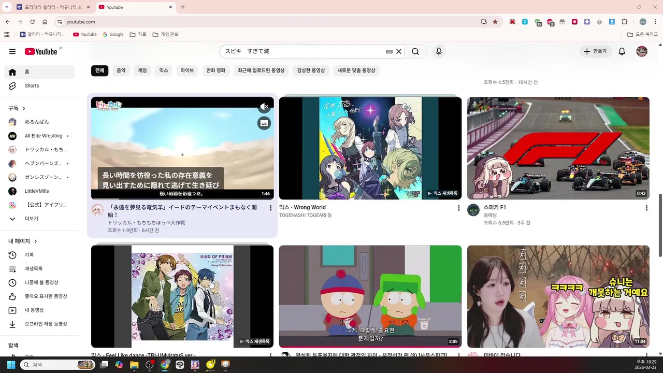The width and height of the screenshot is (663, 373).
Task: Toggle captions on the preview video
Action: coord(264,123)
